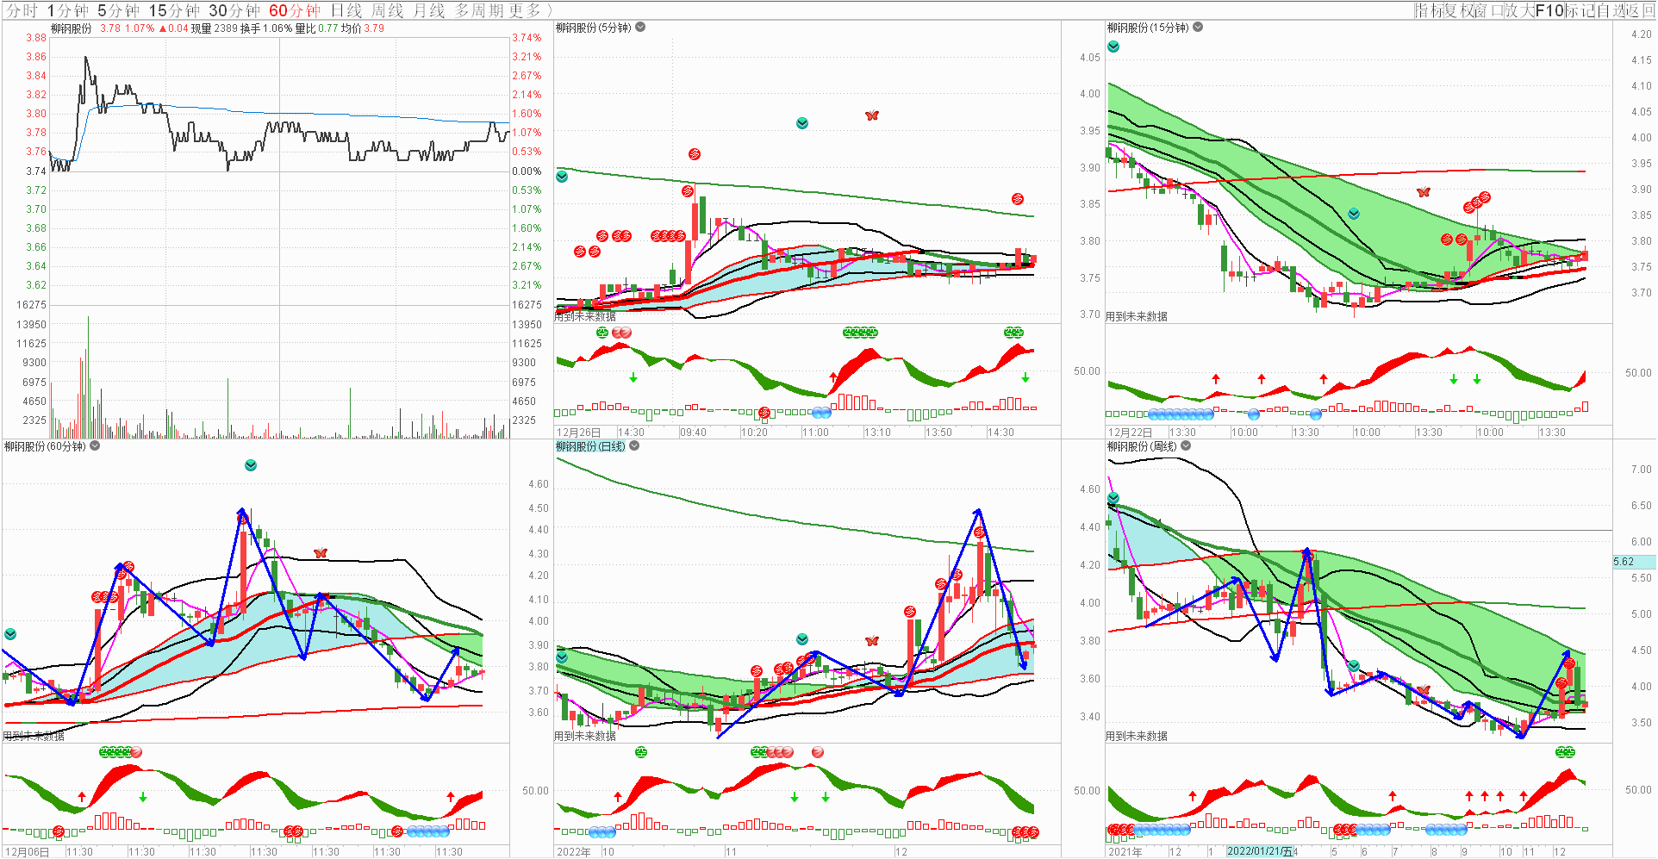The height and width of the screenshot is (859, 1658).
Task: Click blue bubble marker in 5分钟 volume bar
Action: coord(821,413)
